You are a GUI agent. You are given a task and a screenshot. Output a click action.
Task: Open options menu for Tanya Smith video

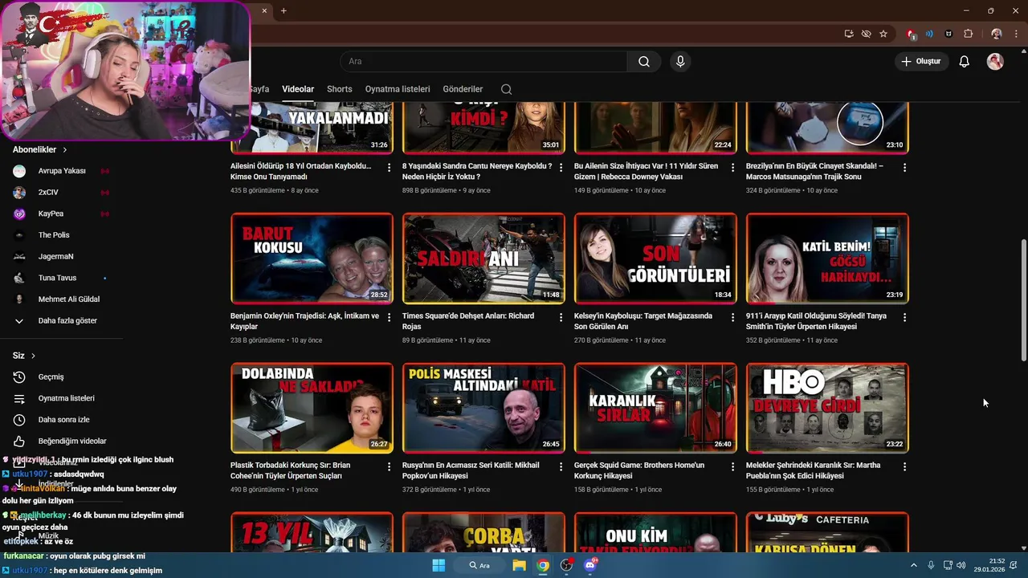(x=904, y=317)
